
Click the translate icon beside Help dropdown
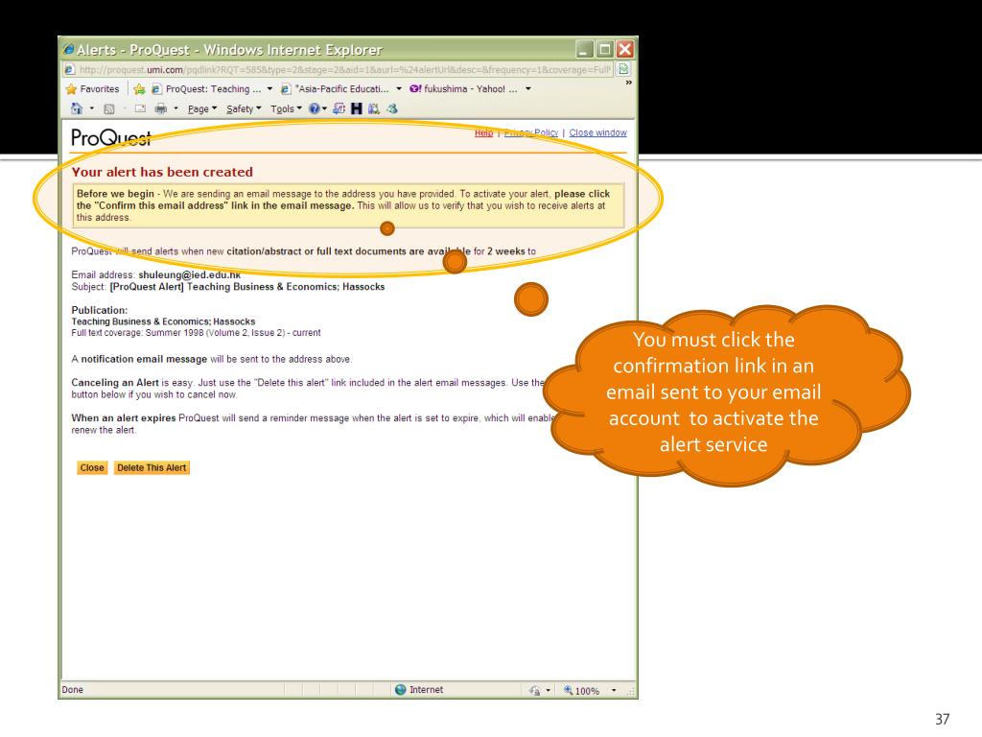[x=339, y=108]
